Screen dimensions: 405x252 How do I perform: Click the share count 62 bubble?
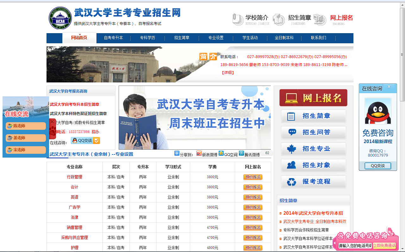tap(267, 153)
